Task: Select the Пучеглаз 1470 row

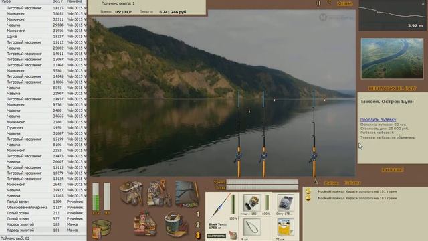Action: pyautogui.click(x=43, y=128)
